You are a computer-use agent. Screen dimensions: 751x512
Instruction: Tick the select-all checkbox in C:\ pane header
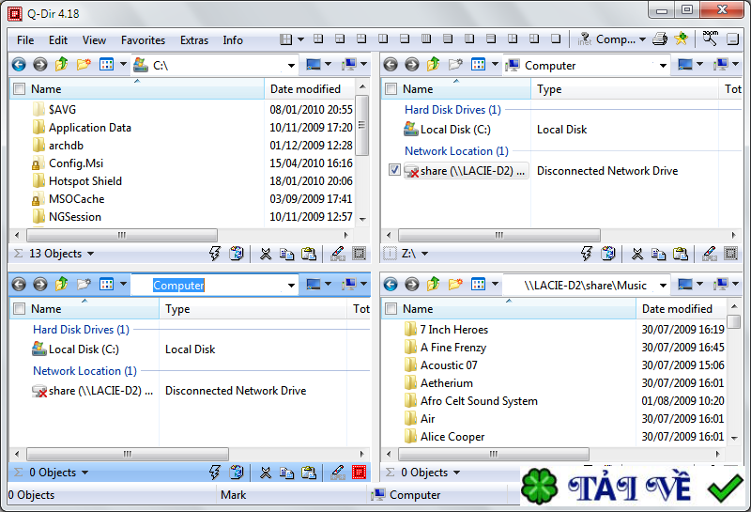pos(19,88)
